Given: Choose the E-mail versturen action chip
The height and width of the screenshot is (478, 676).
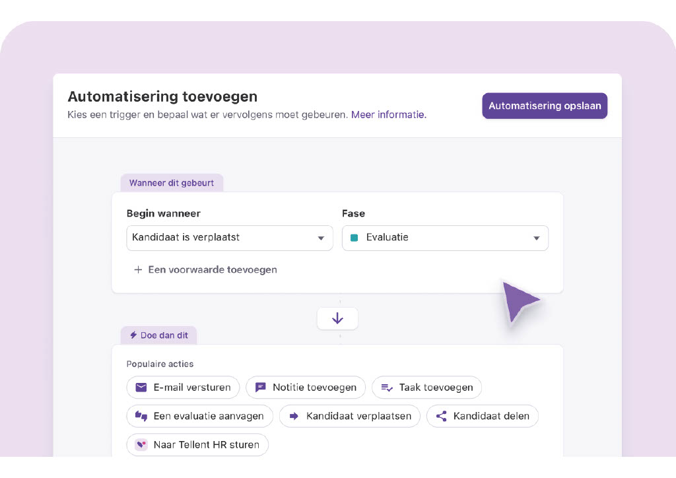Looking at the screenshot, I should pyautogui.click(x=183, y=388).
